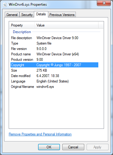Click the English (United States) value

click(52, 81)
